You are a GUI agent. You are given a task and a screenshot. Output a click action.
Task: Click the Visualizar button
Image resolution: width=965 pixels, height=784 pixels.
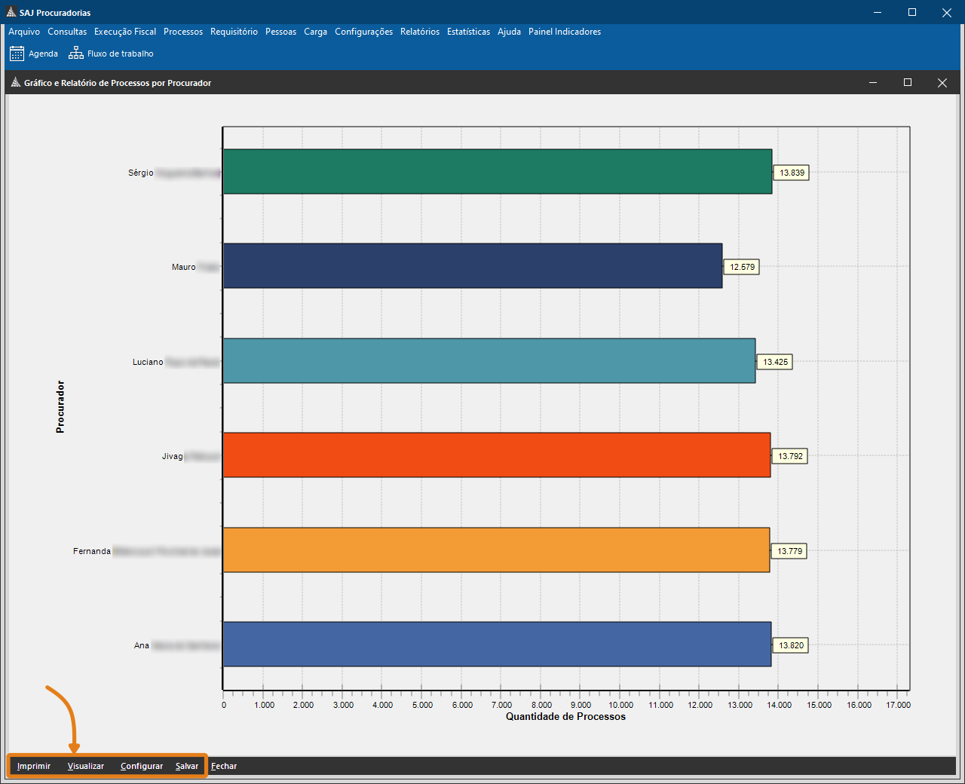point(86,766)
